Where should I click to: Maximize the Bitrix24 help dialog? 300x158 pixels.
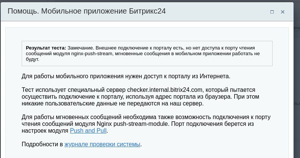pos(272,12)
